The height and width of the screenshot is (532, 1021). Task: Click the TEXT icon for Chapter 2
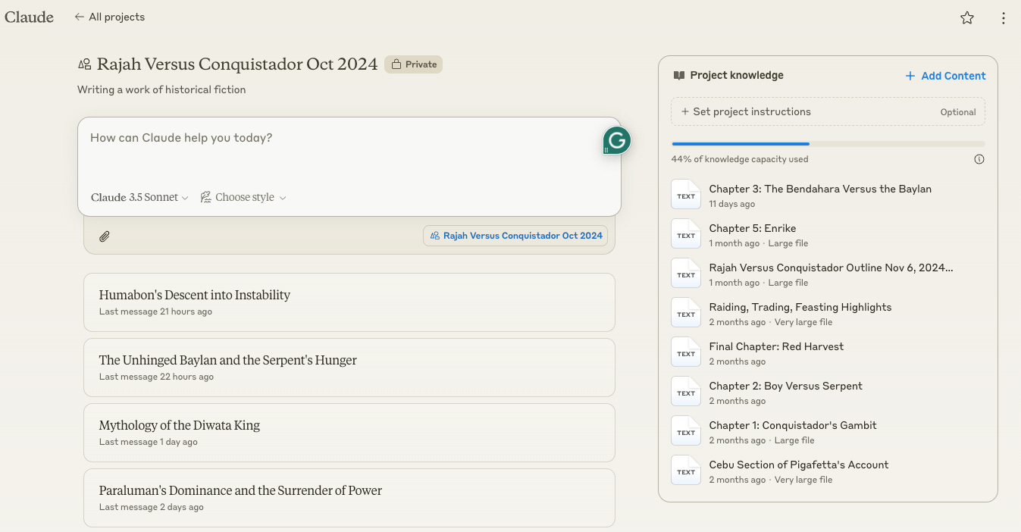click(686, 392)
